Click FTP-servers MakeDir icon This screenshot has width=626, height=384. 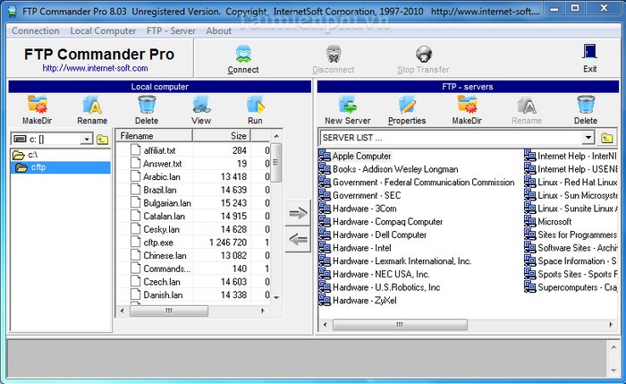click(x=467, y=105)
